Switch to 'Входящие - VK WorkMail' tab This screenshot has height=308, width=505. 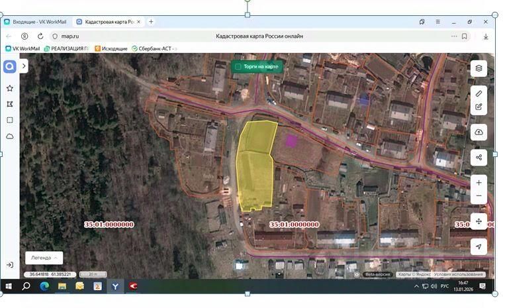[36, 22]
